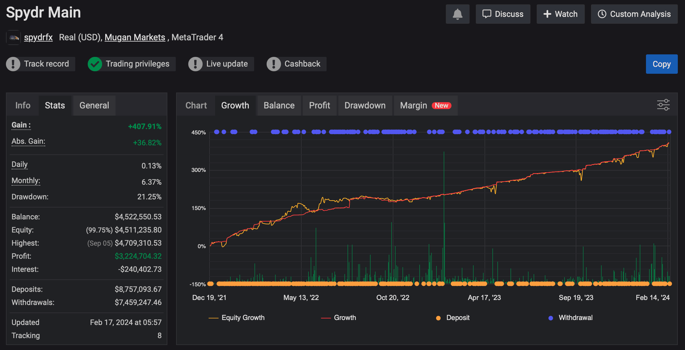
Task: Open chart settings sliders icon
Action: 663,105
